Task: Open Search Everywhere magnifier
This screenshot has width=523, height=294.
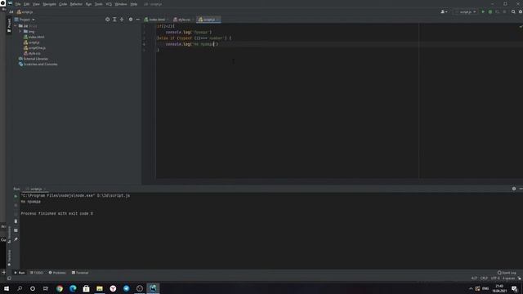Action: (513, 12)
